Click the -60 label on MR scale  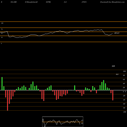(x=124, y=104)
